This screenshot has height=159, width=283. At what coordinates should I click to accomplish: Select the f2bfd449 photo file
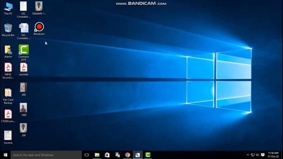(x=39, y=8)
